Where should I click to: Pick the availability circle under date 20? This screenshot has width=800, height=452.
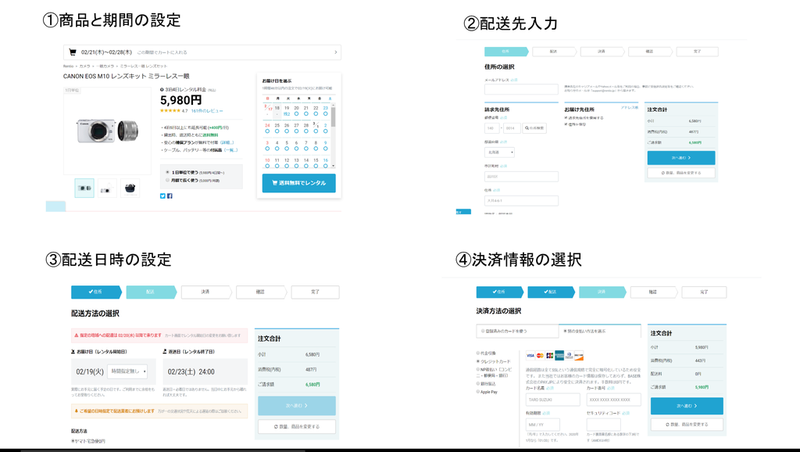click(x=296, y=114)
